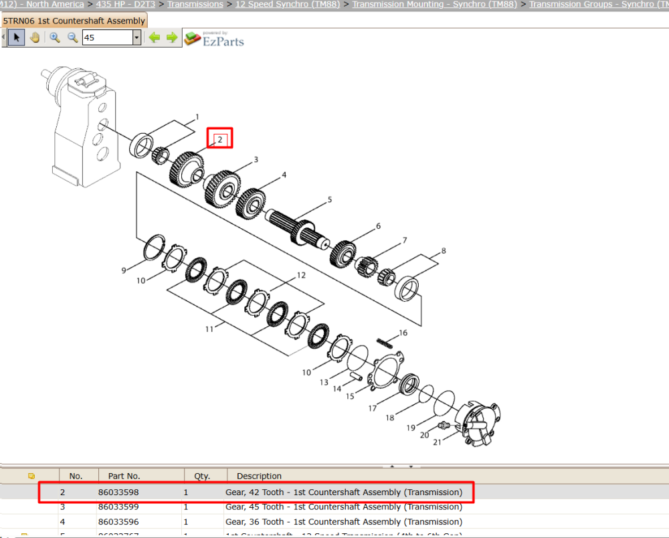Activate the hand pan tool
The height and width of the screenshot is (538, 669).
[35, 37]
